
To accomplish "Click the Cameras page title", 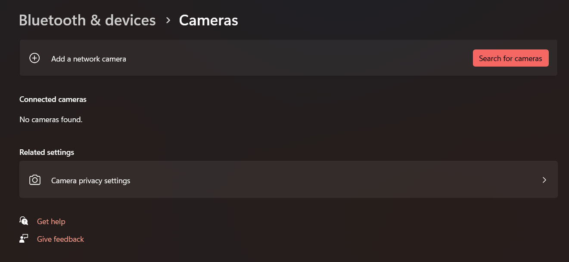I will 208,20.
